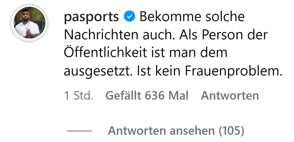This screenshot has height=142, width=294.
Task: View who liked via Gefällt 636 Mal
Action: 147,95
